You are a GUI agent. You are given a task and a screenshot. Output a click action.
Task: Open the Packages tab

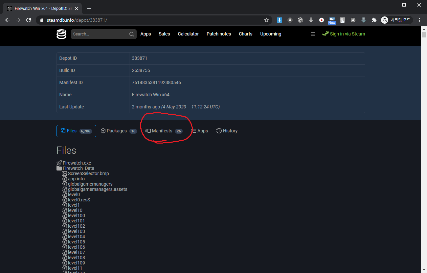(119, 131)
